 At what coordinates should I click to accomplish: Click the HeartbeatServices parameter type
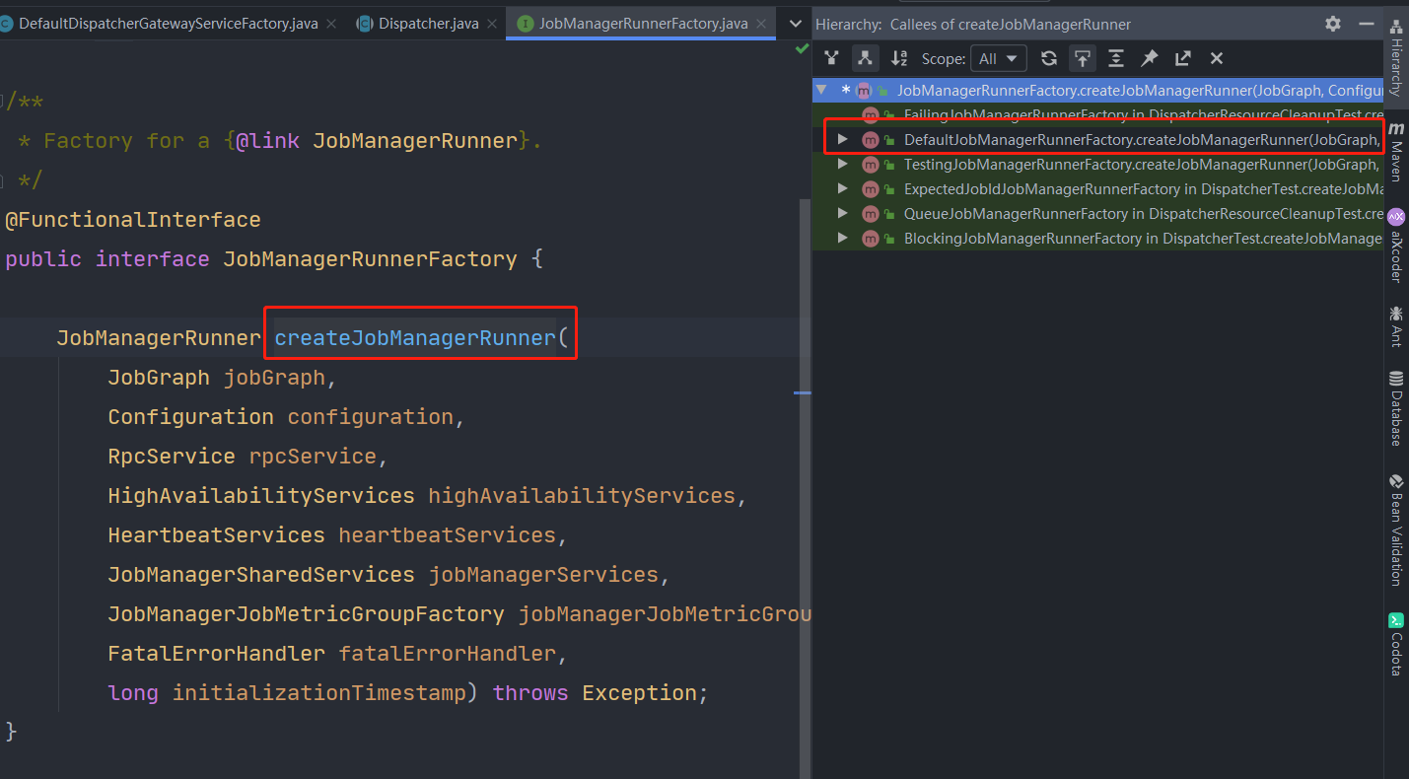(216, 534)
